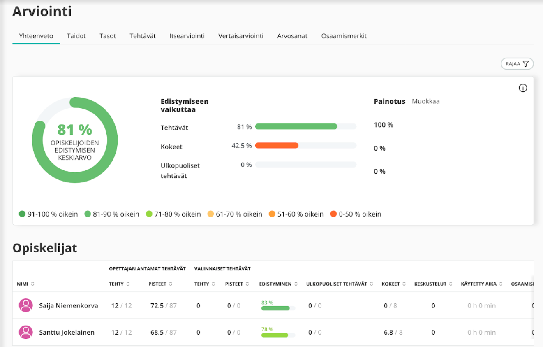
Task: Sort by Ulkopuoliset tehtävät column
Action: point(371,284)
